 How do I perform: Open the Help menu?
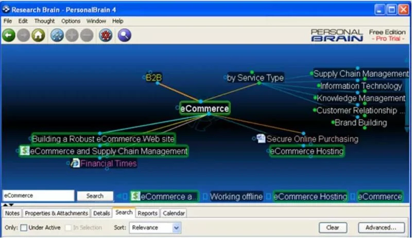118,21
